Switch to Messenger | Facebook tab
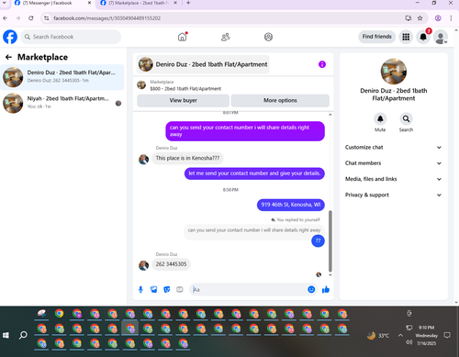This screenshot has height=357, width=459. click(x=52, y=4)
